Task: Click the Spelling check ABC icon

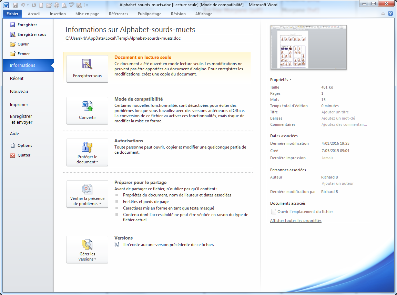Action: pyautogui.click(x=72, y=5)
